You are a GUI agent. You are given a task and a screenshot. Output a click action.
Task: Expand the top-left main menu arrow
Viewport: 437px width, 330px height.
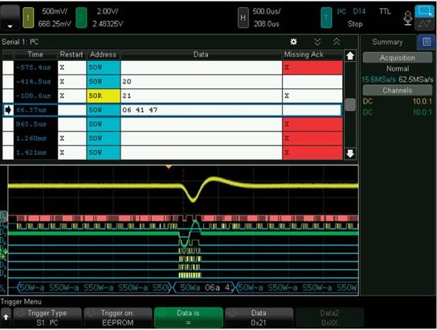point(10,18)
